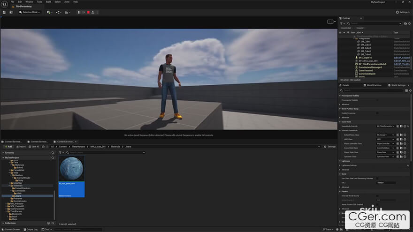Save the current level icon
Viewport: 413px width, 232px height.
click(4, 12)
